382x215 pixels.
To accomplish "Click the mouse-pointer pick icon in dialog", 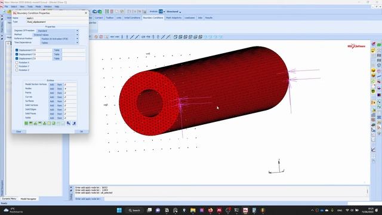I will pos(69,124).
